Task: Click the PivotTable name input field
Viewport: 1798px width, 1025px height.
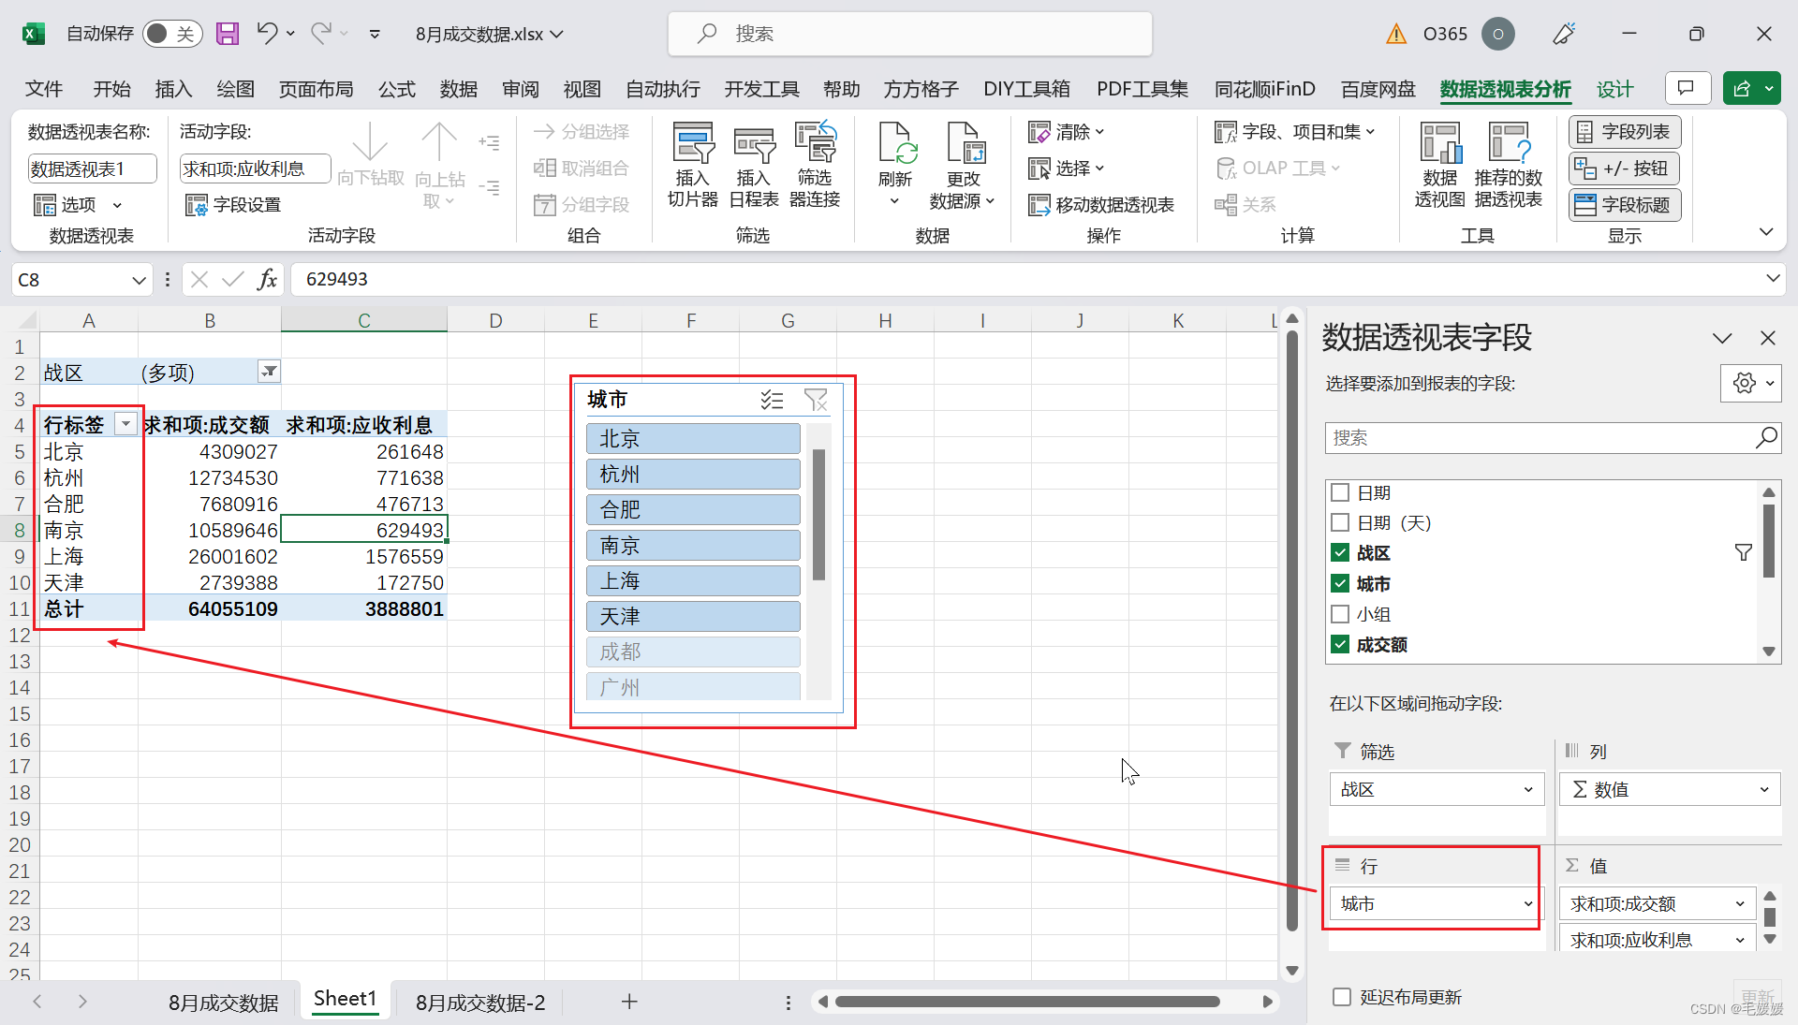Action: (x=92, y=168)
